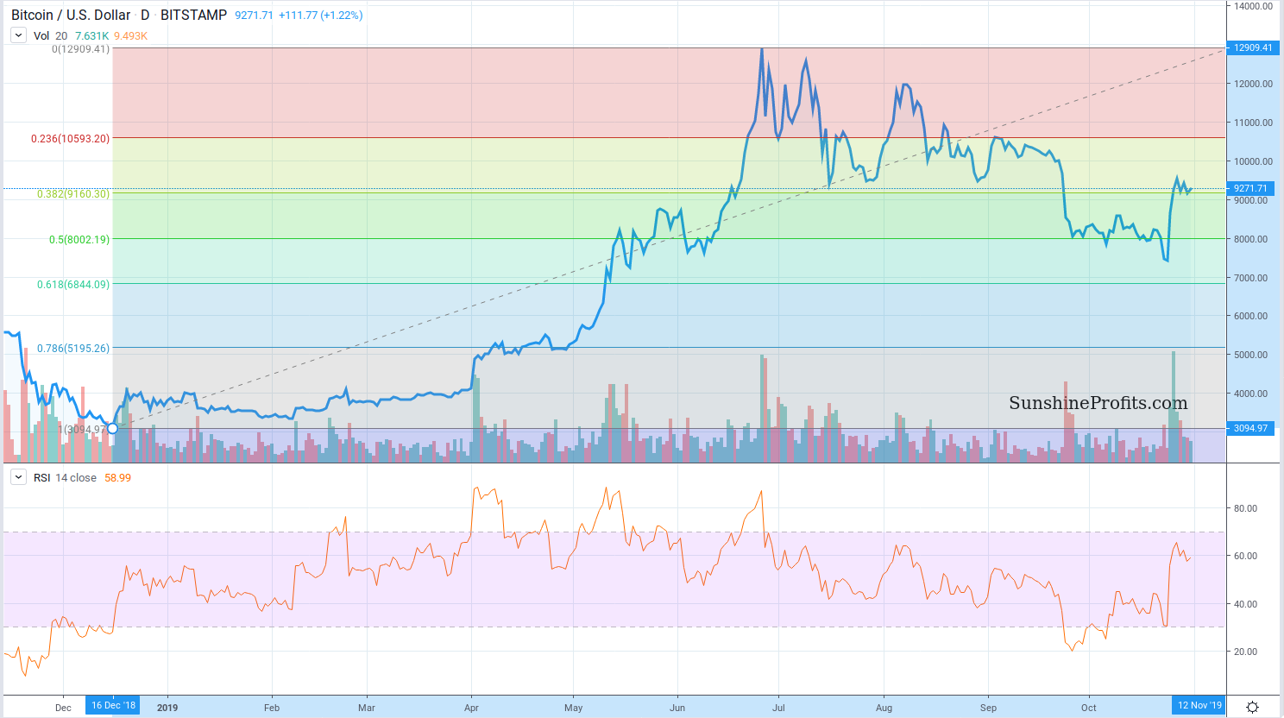
Task: Click the Sep label on time axis
Action: [x=988, y=708]
